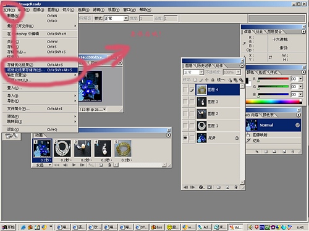Screen dimensions: 309x231
Task: Click the layer style icon at Layers bottom
Action: (x=201, y=187)
